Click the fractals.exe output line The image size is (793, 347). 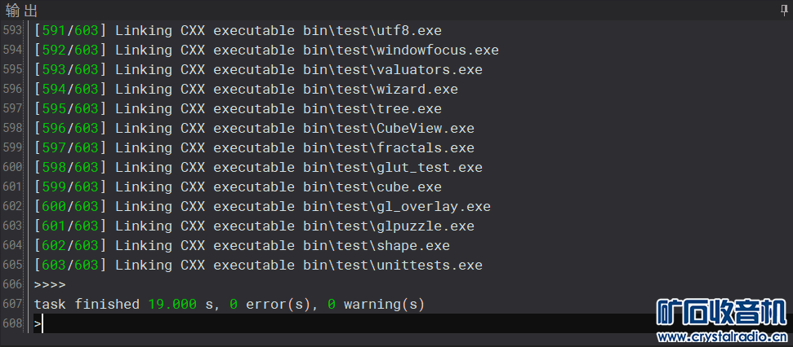tap(254, 148)
